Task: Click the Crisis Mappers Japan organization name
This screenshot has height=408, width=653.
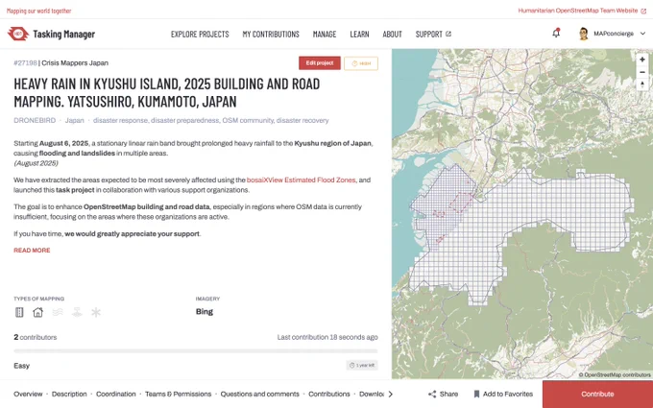Action: pyautogui.click(x=75, y=62)
